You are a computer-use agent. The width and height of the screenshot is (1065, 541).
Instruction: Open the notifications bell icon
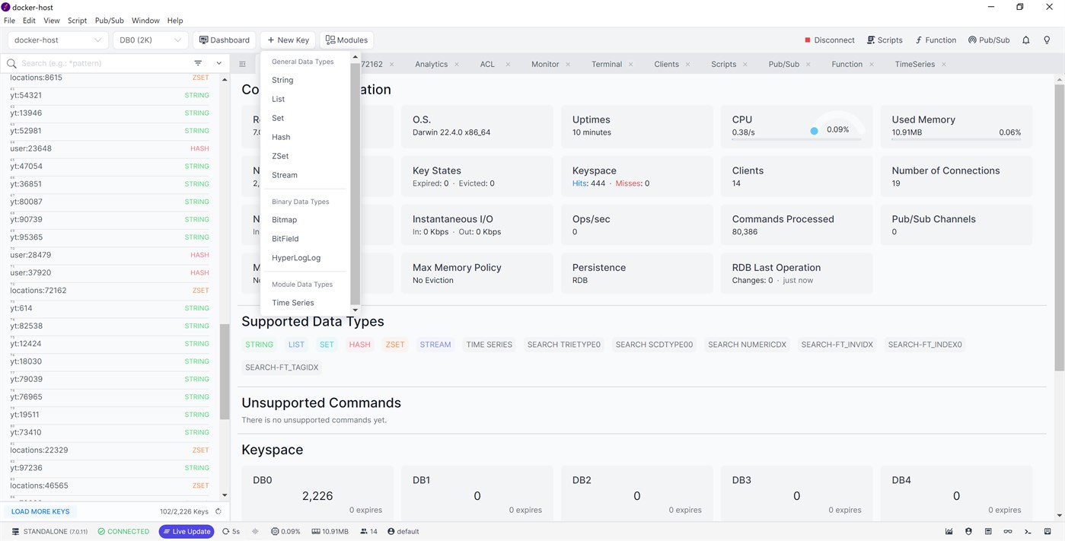(1025, 40)
